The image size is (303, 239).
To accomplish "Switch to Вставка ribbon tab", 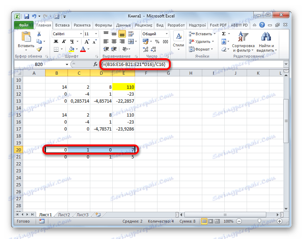I will tap(62, 25).
